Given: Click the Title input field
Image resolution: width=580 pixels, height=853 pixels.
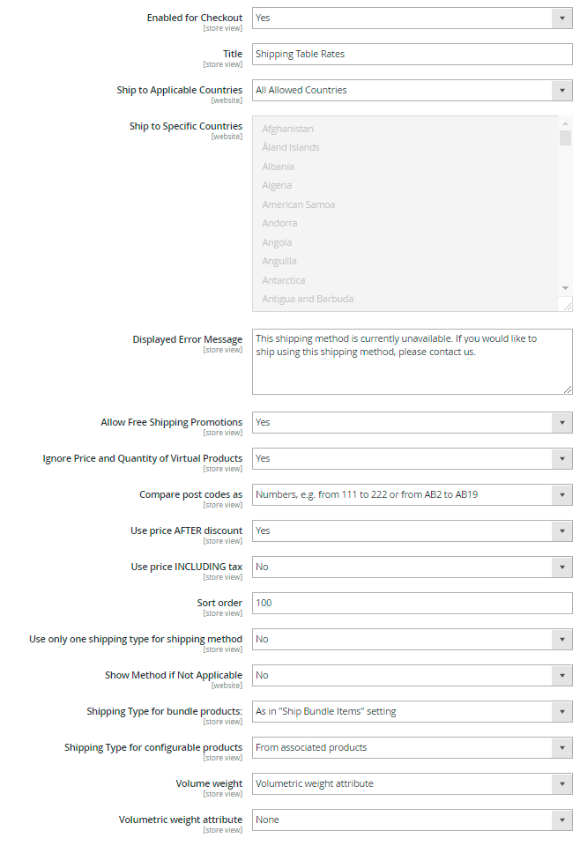Looking at the screenshot, I should (412, 54).
